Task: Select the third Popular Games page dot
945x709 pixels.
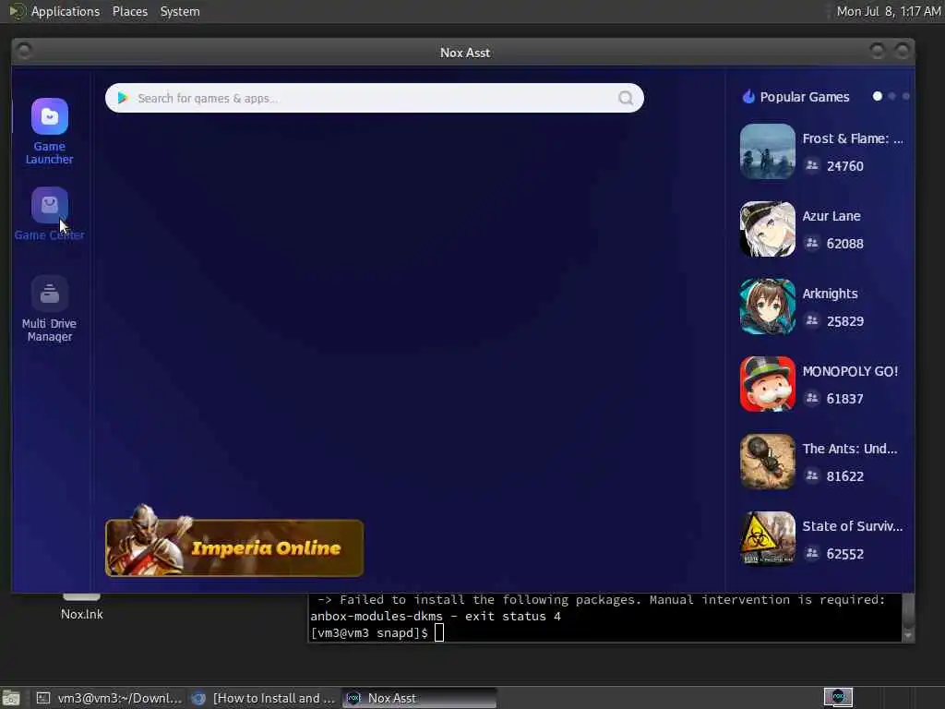Action: [x=906, y=96]
